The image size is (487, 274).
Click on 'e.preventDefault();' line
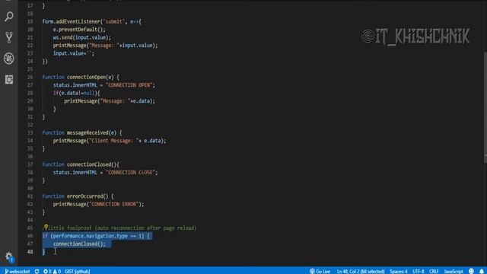(x=79, y=30)
